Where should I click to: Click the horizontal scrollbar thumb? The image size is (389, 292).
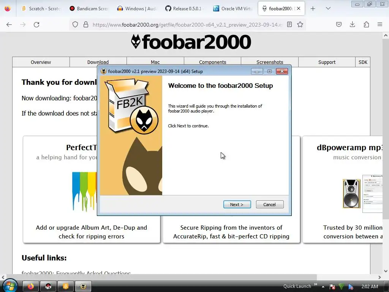click(x=161, y=277)
